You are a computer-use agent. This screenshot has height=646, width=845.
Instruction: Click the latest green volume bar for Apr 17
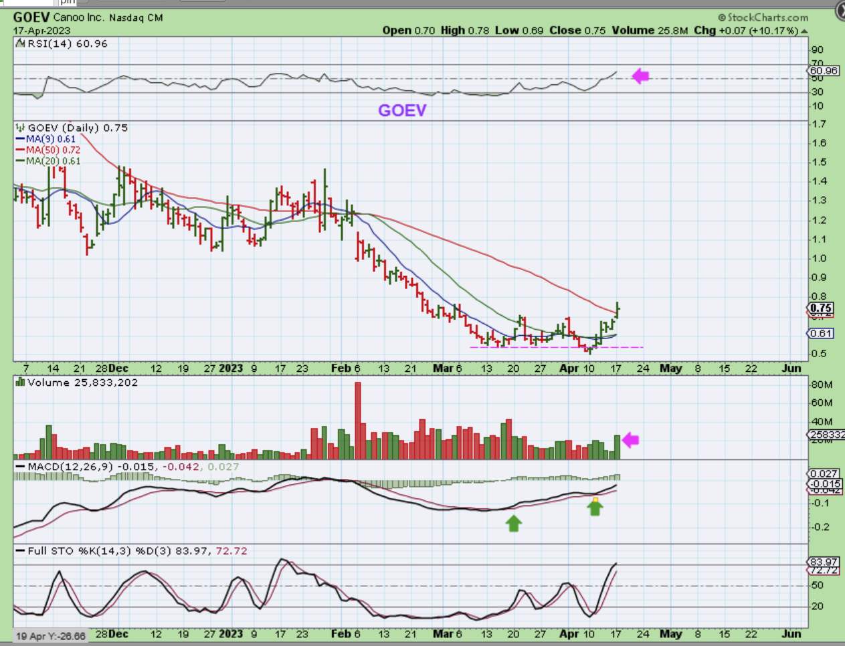(x=618, y=447)
